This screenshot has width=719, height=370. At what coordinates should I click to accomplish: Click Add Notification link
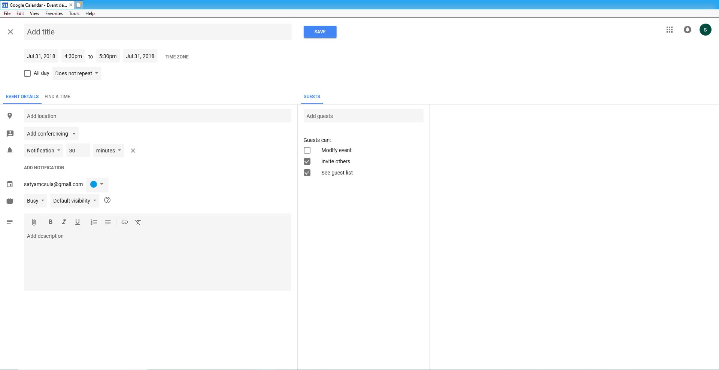tap(44, 168)
